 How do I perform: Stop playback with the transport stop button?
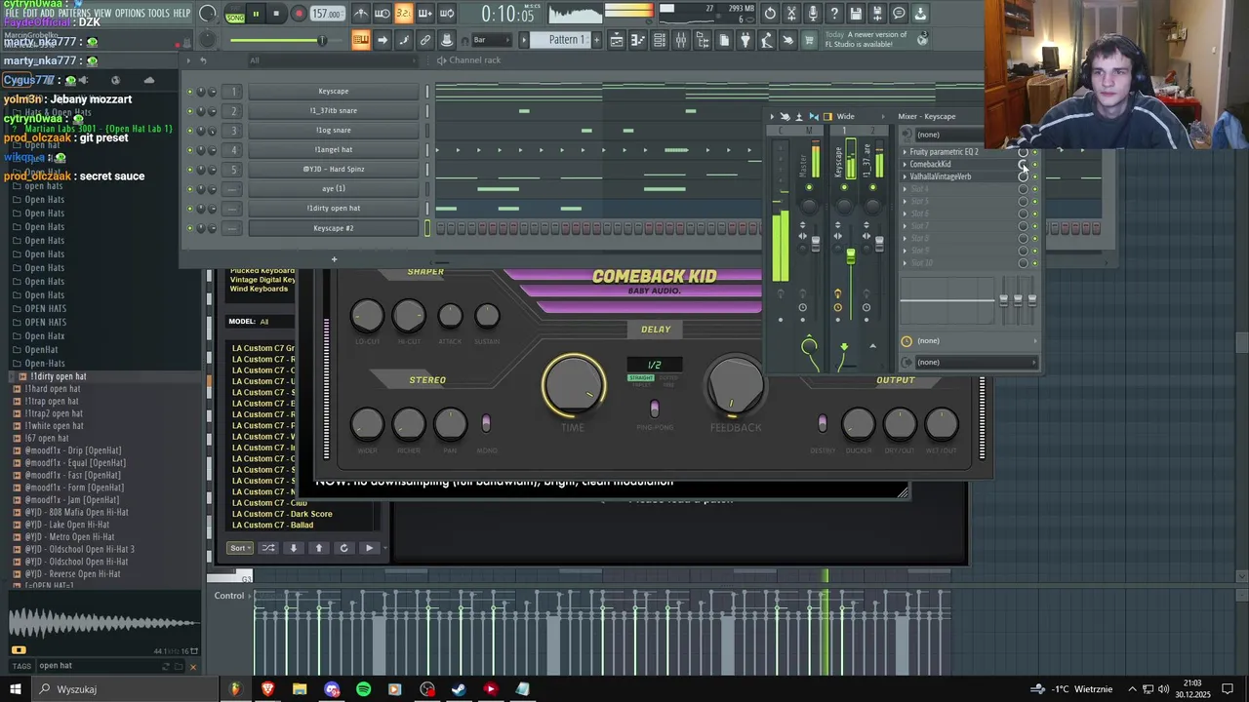276,14
